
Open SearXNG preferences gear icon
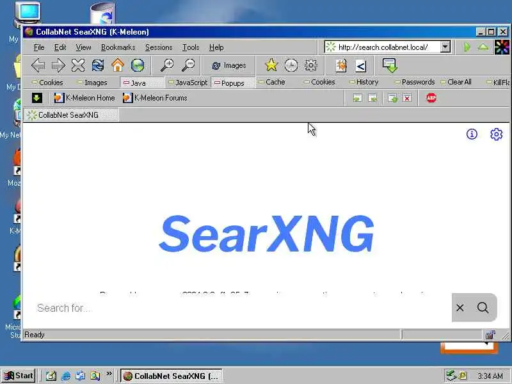click(497, 134)
